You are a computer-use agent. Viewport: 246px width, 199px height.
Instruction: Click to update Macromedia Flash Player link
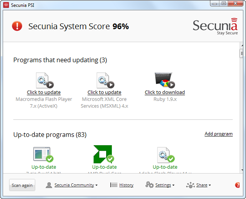click(x=44, y=92)
